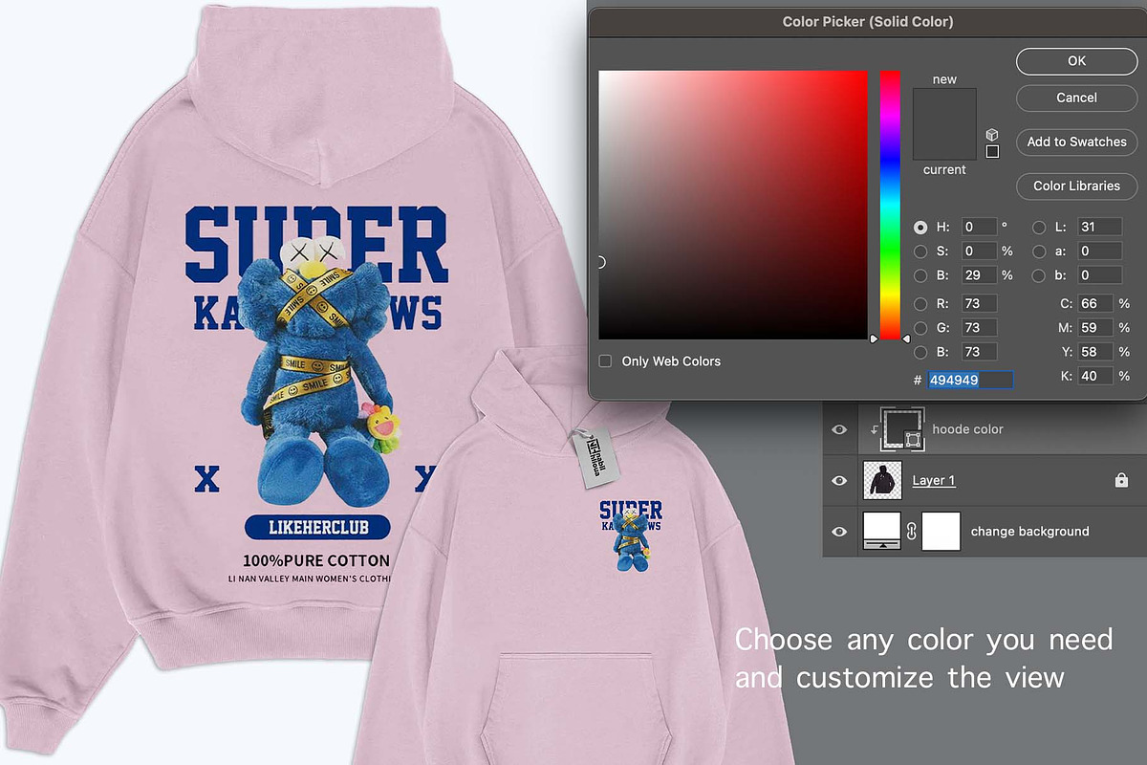The width and height of the screenshot is (1147, 765).
Task: Select the Lab 'a' radio button
Action: pos(1039,251)
